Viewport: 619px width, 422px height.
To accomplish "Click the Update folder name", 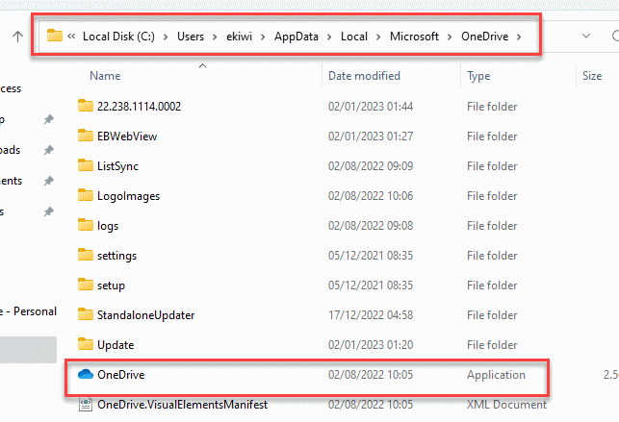I will pos(116,345).
